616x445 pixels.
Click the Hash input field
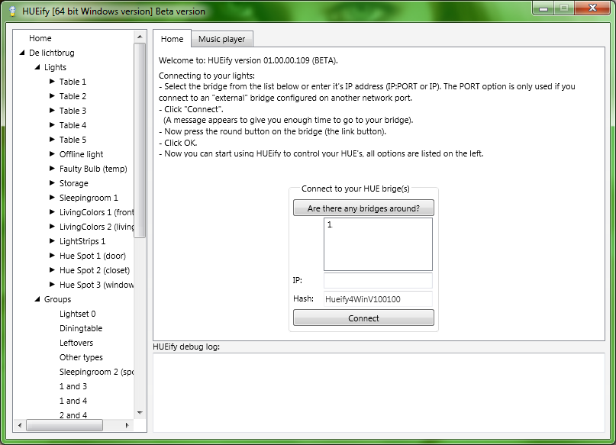pyautogui.click(x=378, y=299)
